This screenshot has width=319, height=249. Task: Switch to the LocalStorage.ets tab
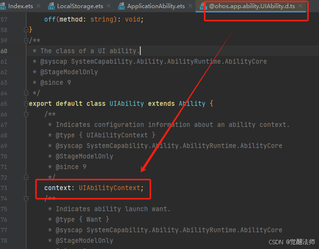coord(80,6)
